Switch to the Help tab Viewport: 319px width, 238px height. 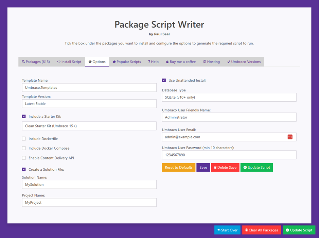[x=153, y=62]
